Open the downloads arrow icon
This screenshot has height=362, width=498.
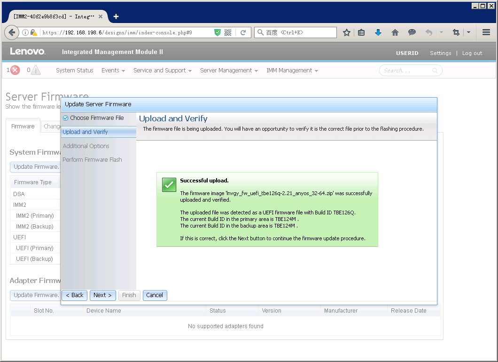[378, 32]
